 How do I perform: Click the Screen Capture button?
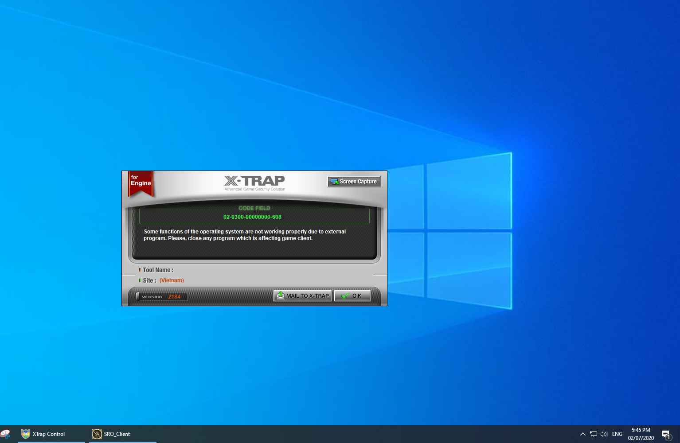click(x=354, y=182)
